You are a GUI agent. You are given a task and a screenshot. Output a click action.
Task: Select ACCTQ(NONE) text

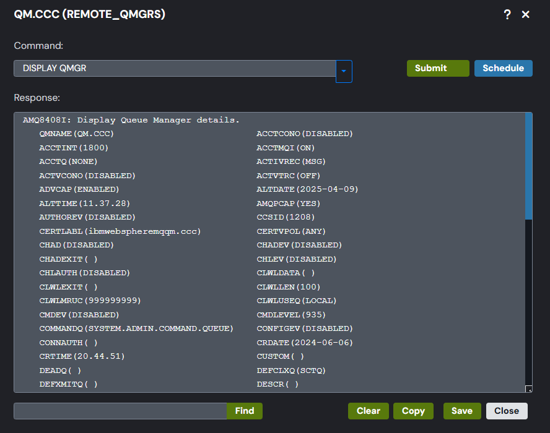point(68,161)
